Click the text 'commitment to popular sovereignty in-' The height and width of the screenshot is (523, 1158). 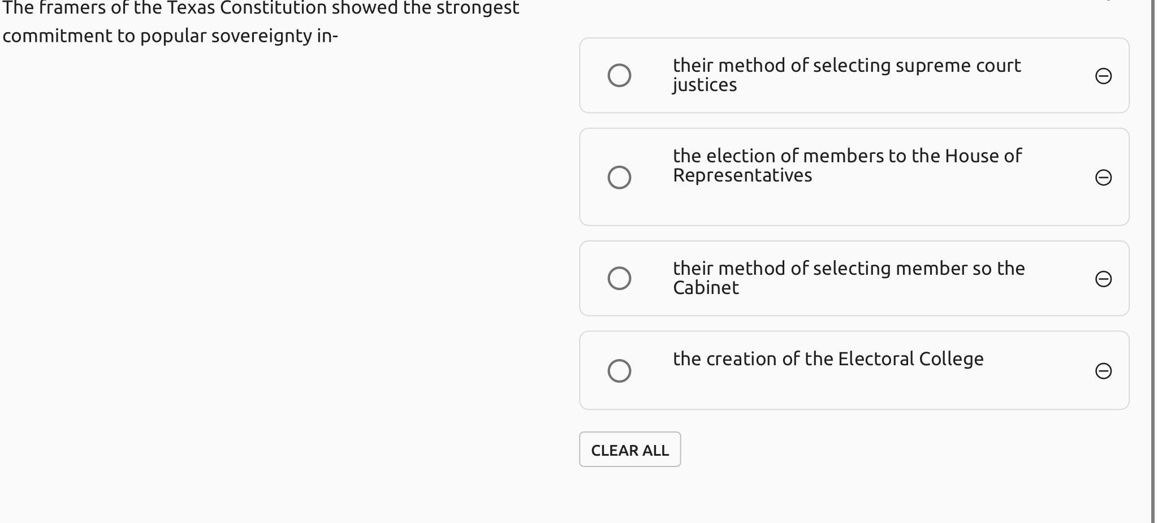(170, 36)
